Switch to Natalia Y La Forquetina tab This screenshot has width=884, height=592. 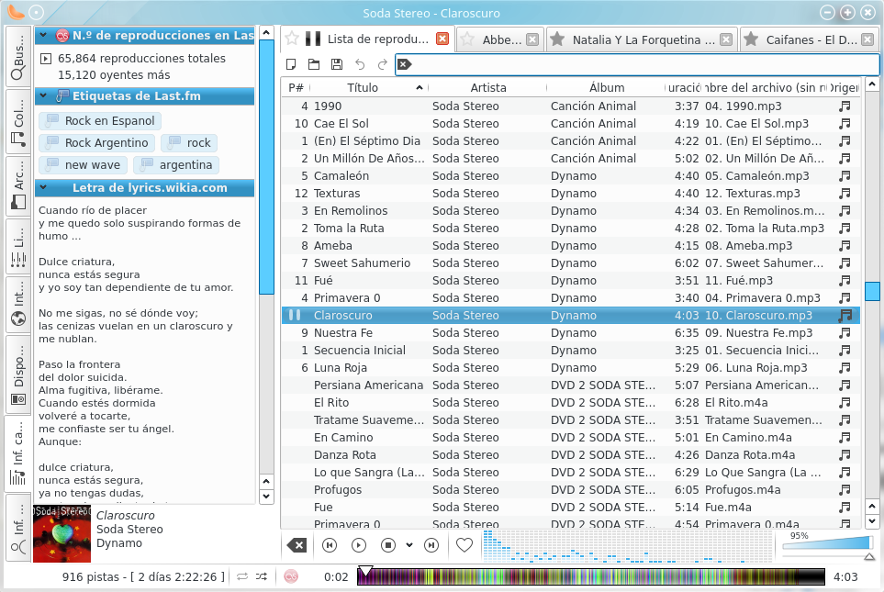643,39
